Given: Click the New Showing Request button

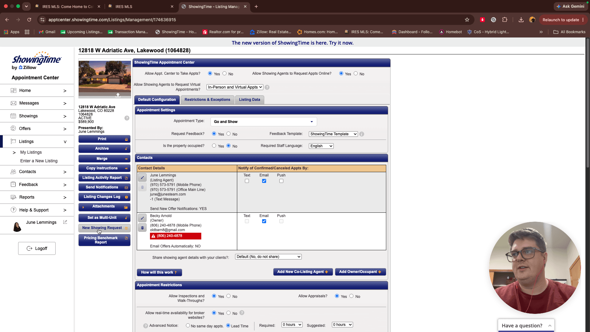Looking at the screenshot, I should coord(104,228).
